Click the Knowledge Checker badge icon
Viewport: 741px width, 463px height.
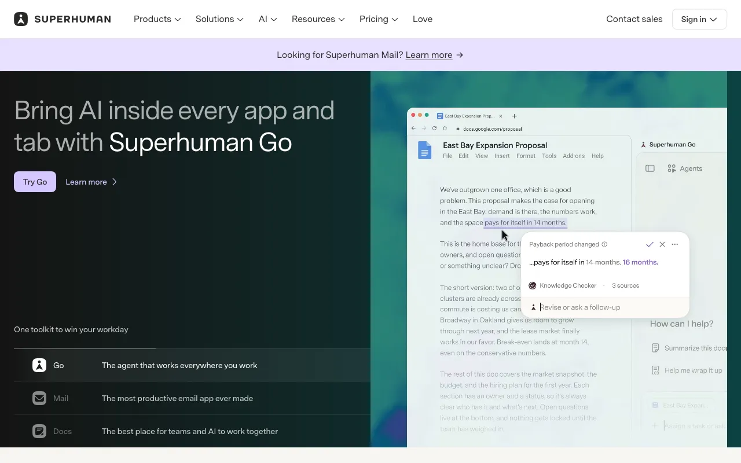tap(533, 285)
